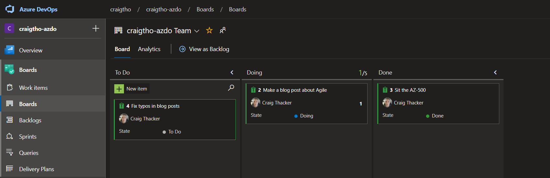Screen dimensions: 550x178
Task: Click the green plus New item icon
Action: 119,89
